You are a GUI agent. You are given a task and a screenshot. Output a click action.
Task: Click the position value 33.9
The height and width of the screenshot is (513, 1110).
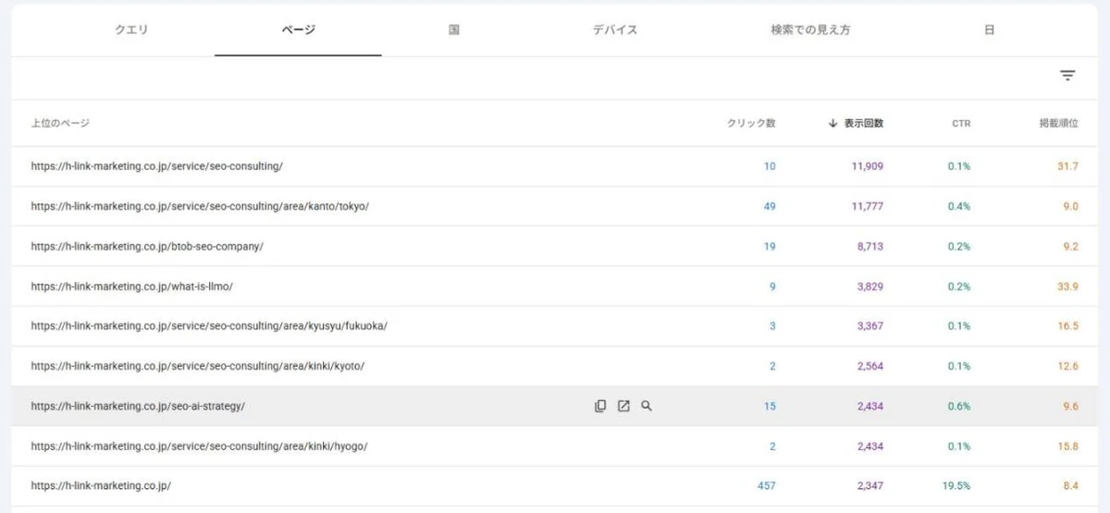pyautogui.click(x=1068, y=287)
